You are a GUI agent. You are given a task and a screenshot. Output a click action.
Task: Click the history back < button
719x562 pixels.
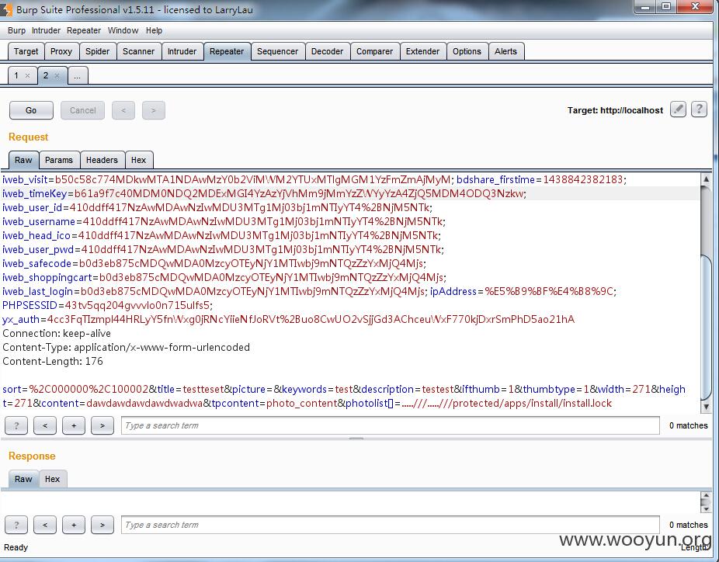click(123, 110)
